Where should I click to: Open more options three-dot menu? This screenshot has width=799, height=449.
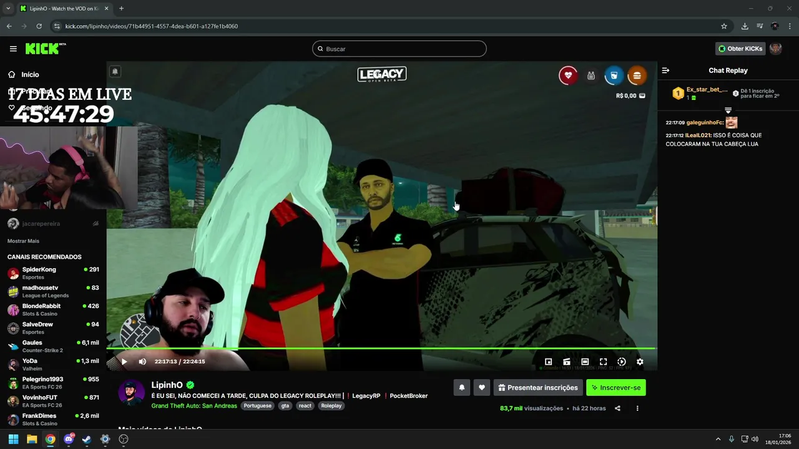coord(637,408)
